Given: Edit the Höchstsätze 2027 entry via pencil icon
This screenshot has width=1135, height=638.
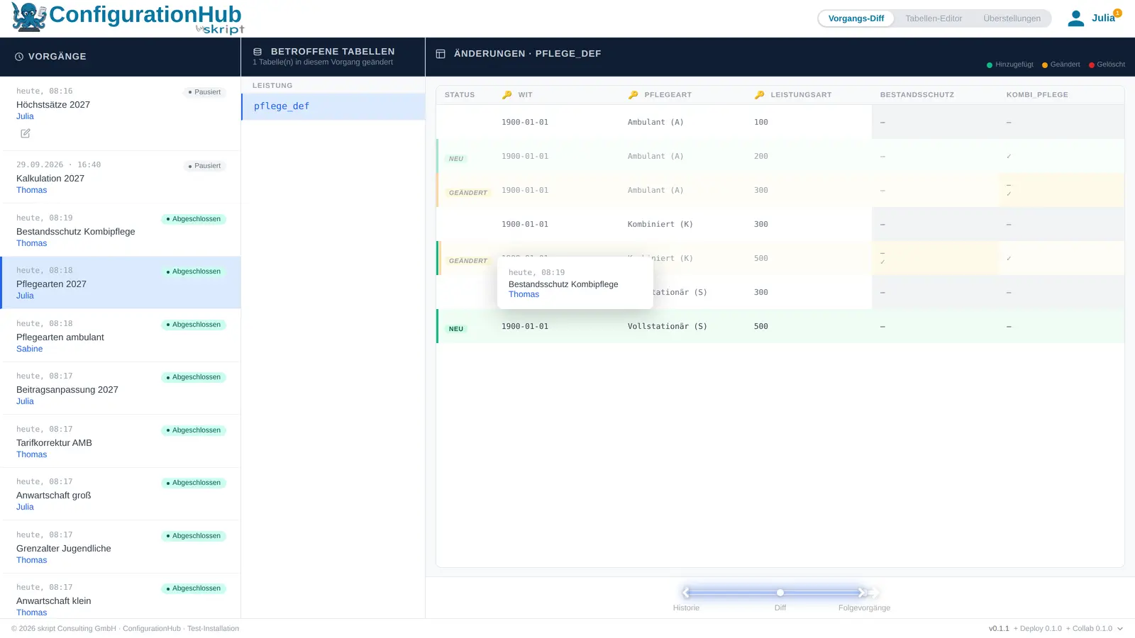Looking at the screenshot, I should point(26,133).
